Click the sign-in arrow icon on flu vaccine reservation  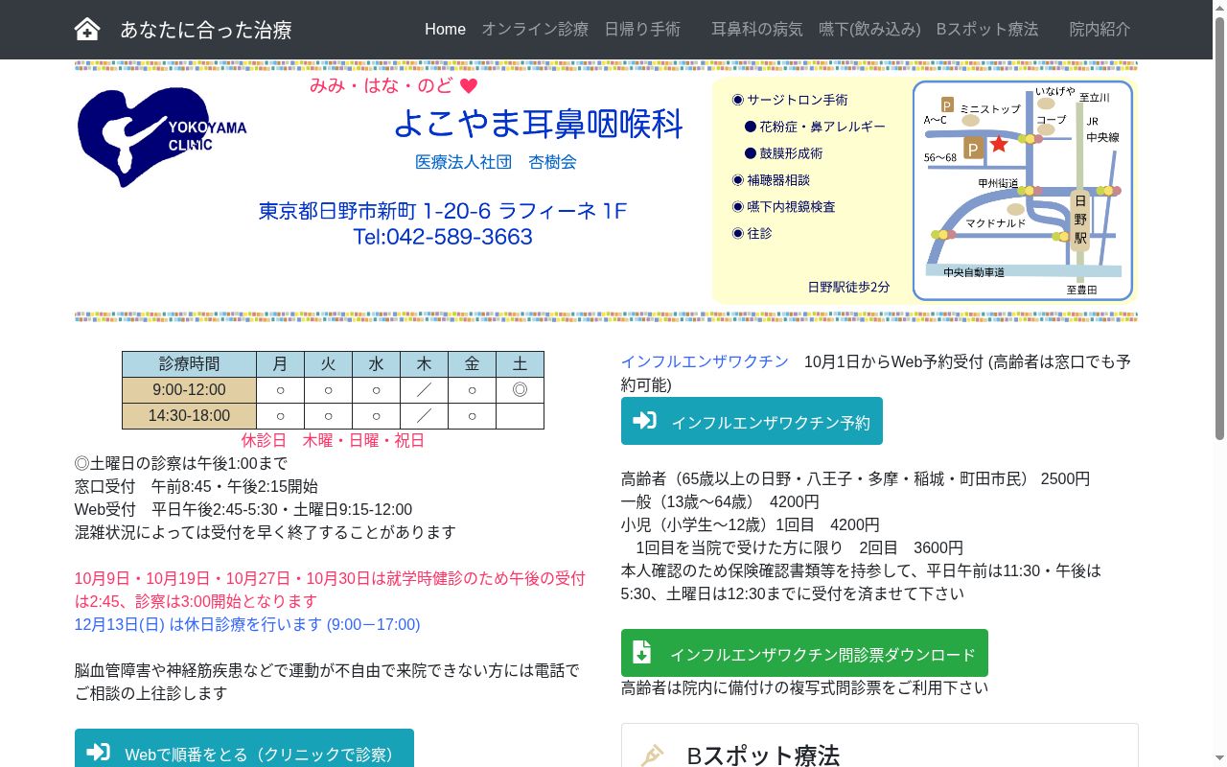(x=644, y=421)
